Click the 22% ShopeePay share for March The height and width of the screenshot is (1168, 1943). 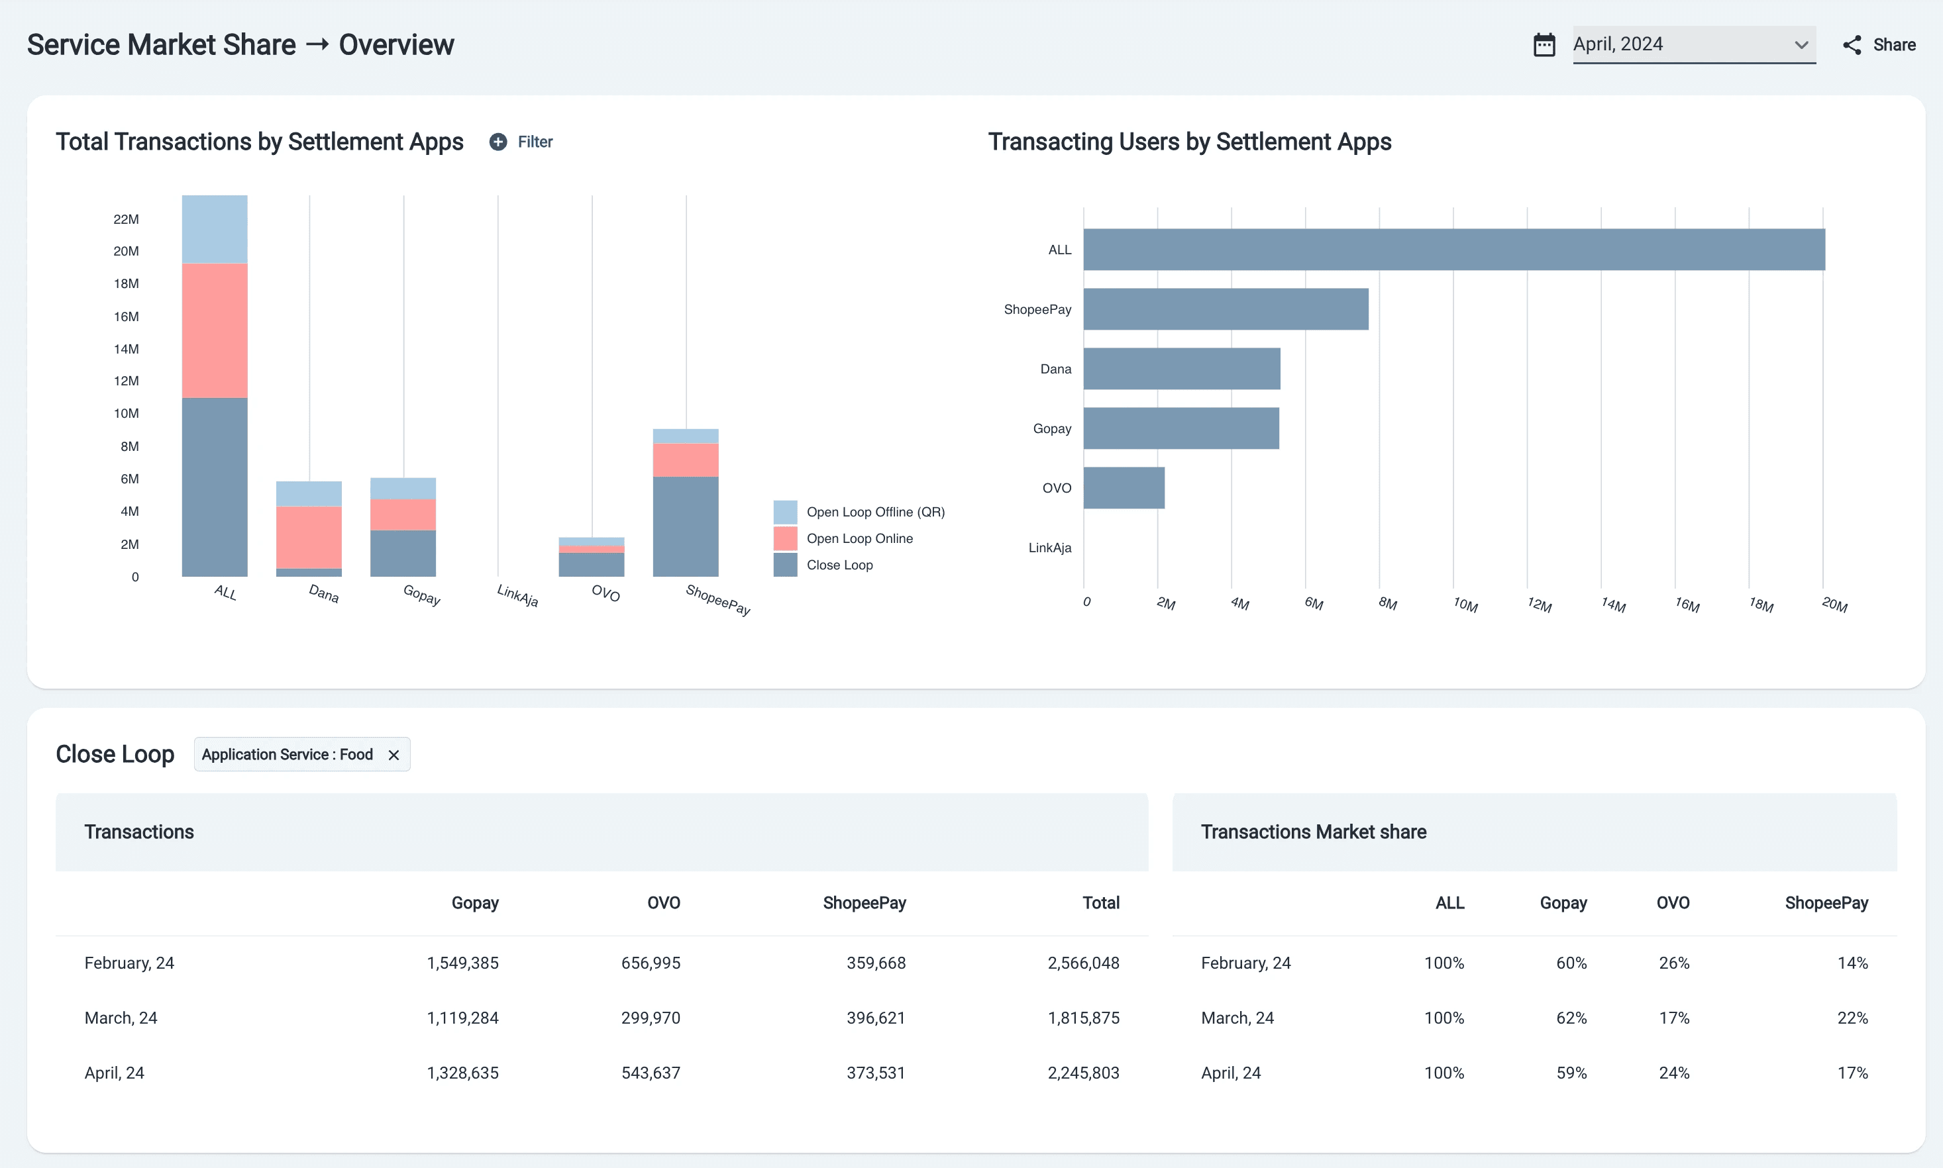click(1852, 1018)
